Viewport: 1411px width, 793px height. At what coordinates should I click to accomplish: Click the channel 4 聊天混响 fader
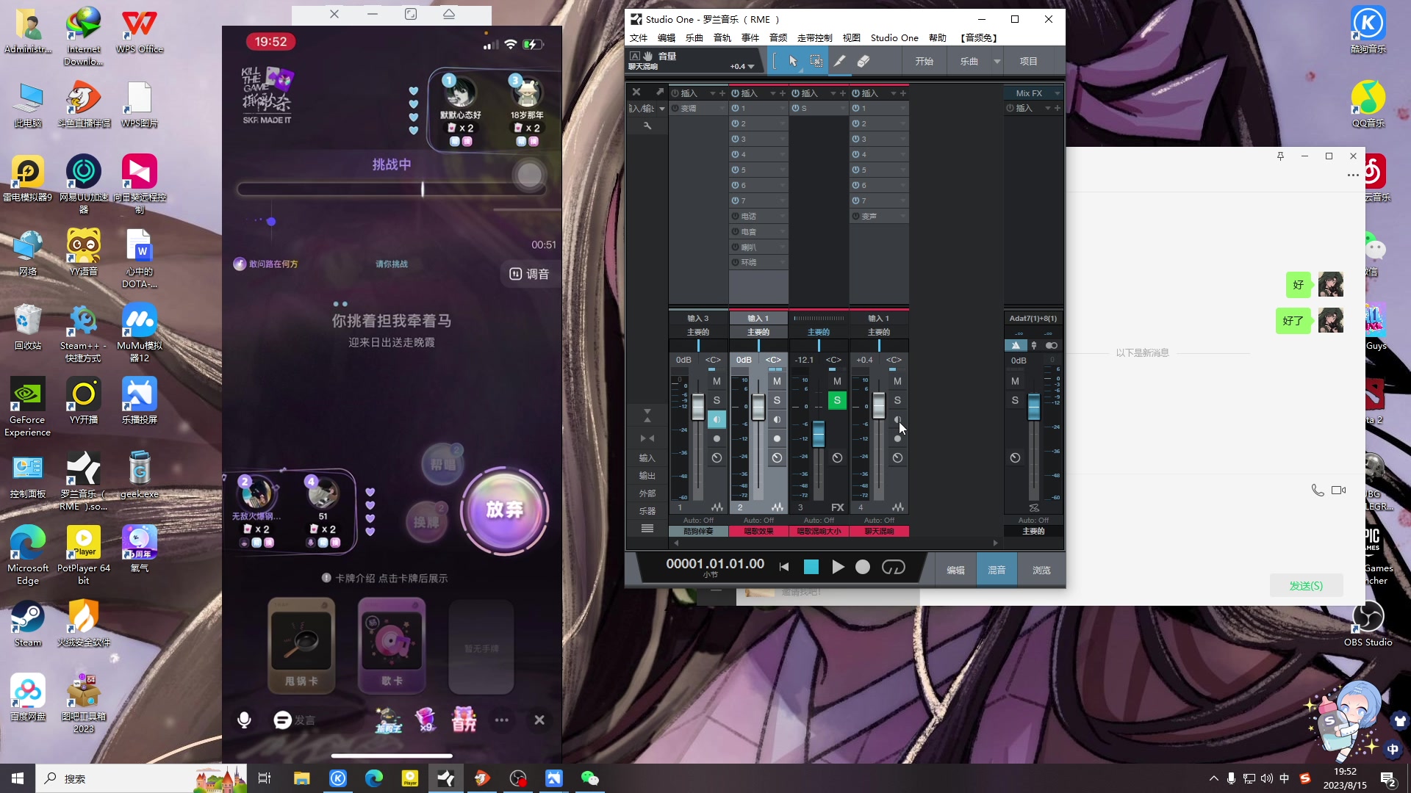[x=878, y=405]
